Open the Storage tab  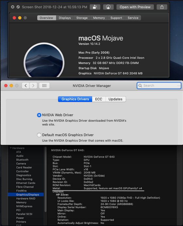coord(82,18)
